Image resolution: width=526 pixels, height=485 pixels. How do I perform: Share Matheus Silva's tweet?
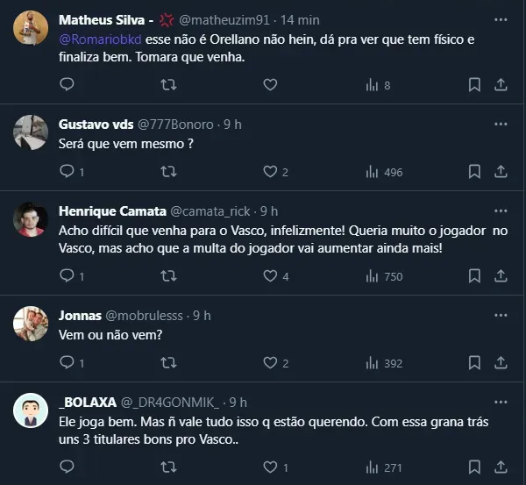click(x=501, y=85)
